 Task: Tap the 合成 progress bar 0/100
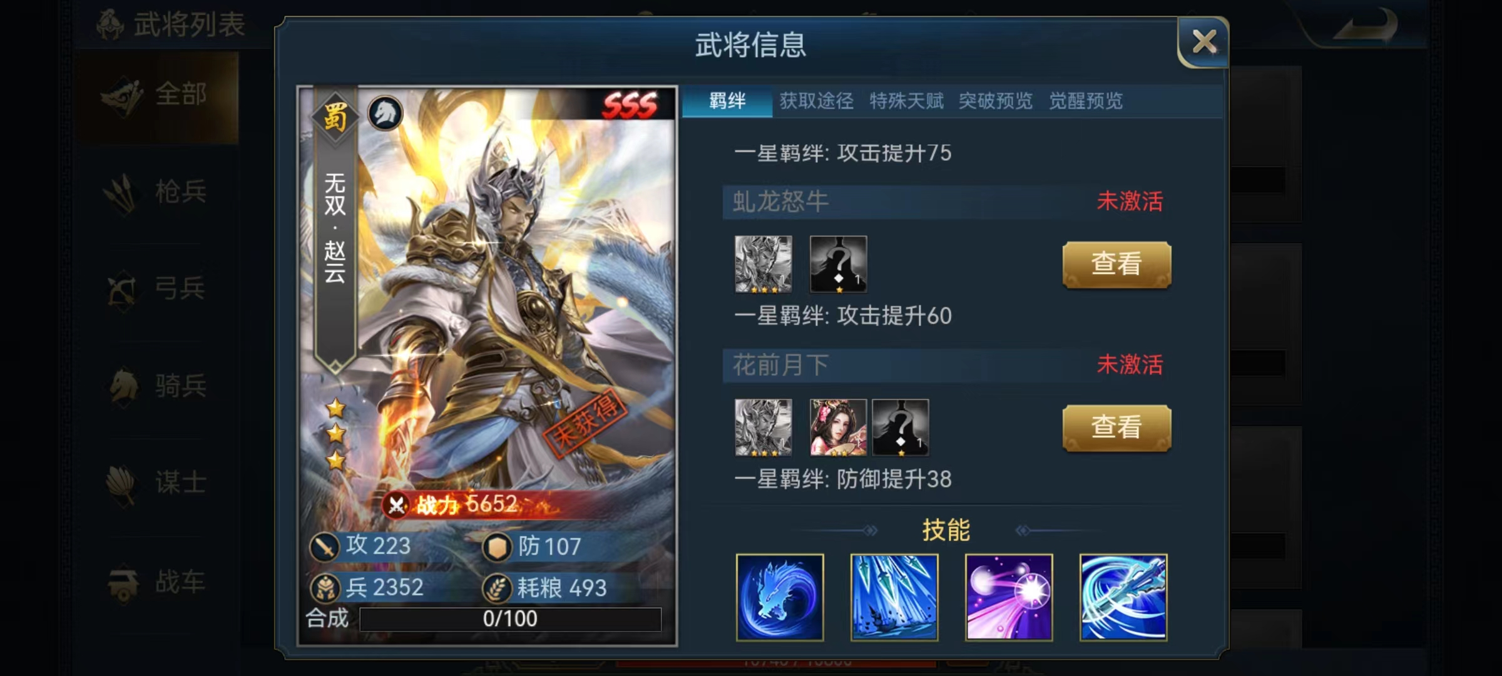pos(510,619)
